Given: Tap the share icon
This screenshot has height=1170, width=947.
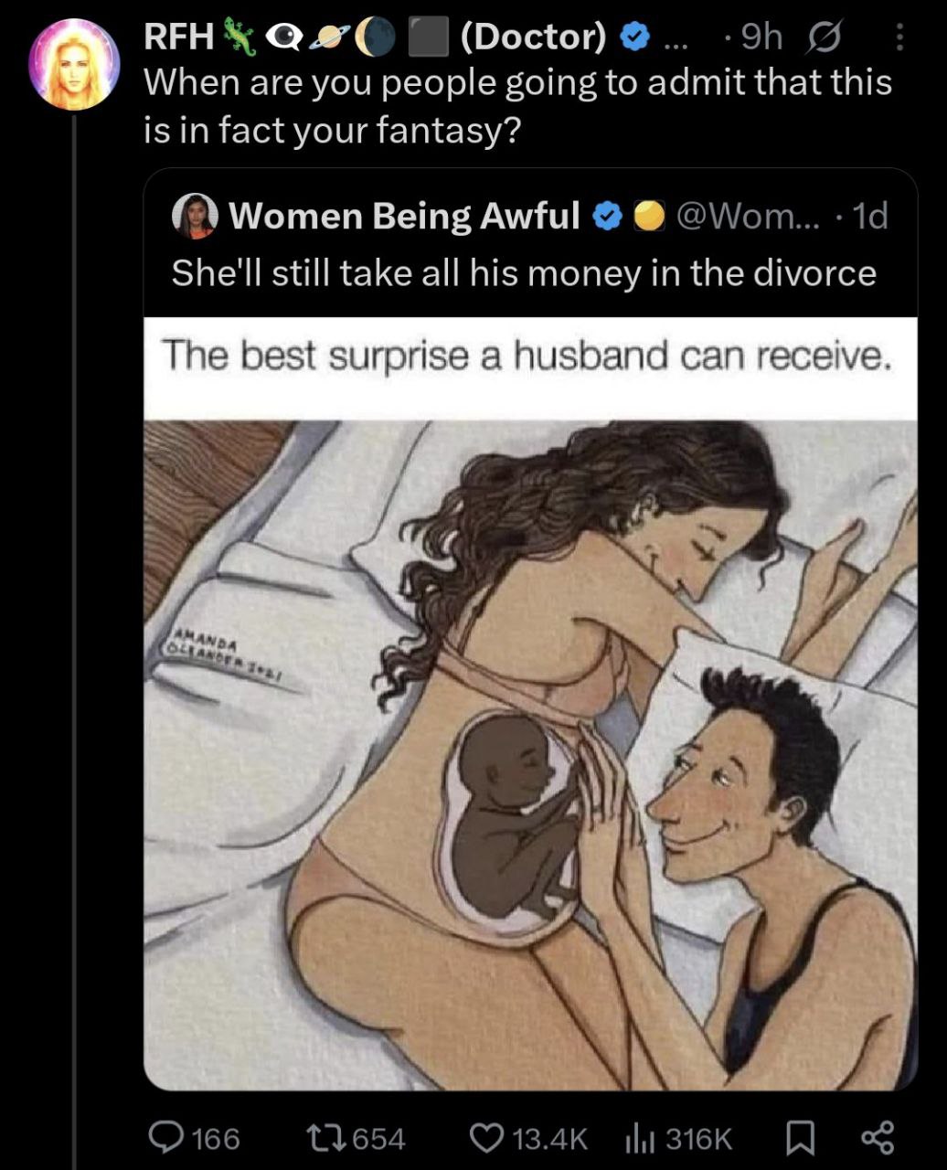Looking at the screenshot, I should click(878, 1138).
